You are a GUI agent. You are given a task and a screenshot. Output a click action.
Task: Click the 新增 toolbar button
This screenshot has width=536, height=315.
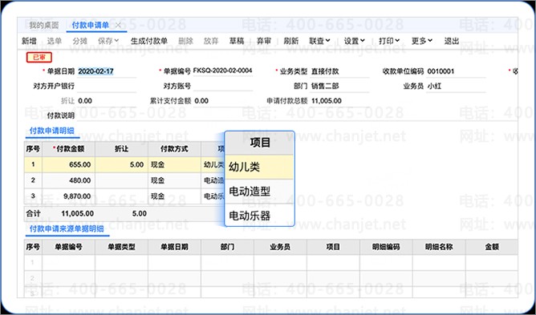click(x=29, y=41)
